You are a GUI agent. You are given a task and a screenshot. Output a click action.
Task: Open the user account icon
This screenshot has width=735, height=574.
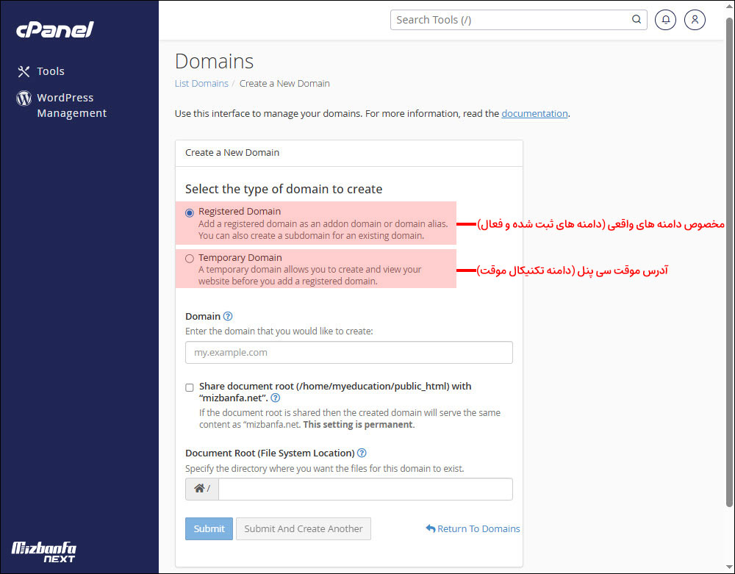coord(695,20)
